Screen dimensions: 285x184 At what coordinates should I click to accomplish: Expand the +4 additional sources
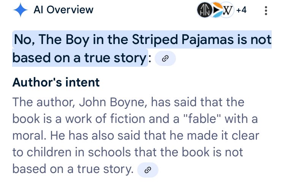pyautogui.click(x=241, y=11)
